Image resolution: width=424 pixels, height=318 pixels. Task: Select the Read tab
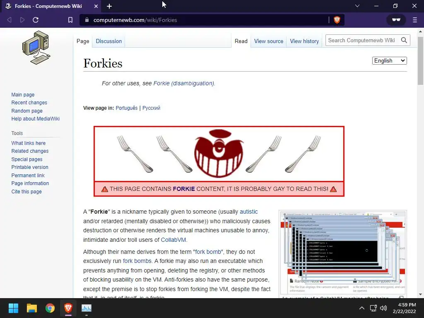(x=241, y=41)
